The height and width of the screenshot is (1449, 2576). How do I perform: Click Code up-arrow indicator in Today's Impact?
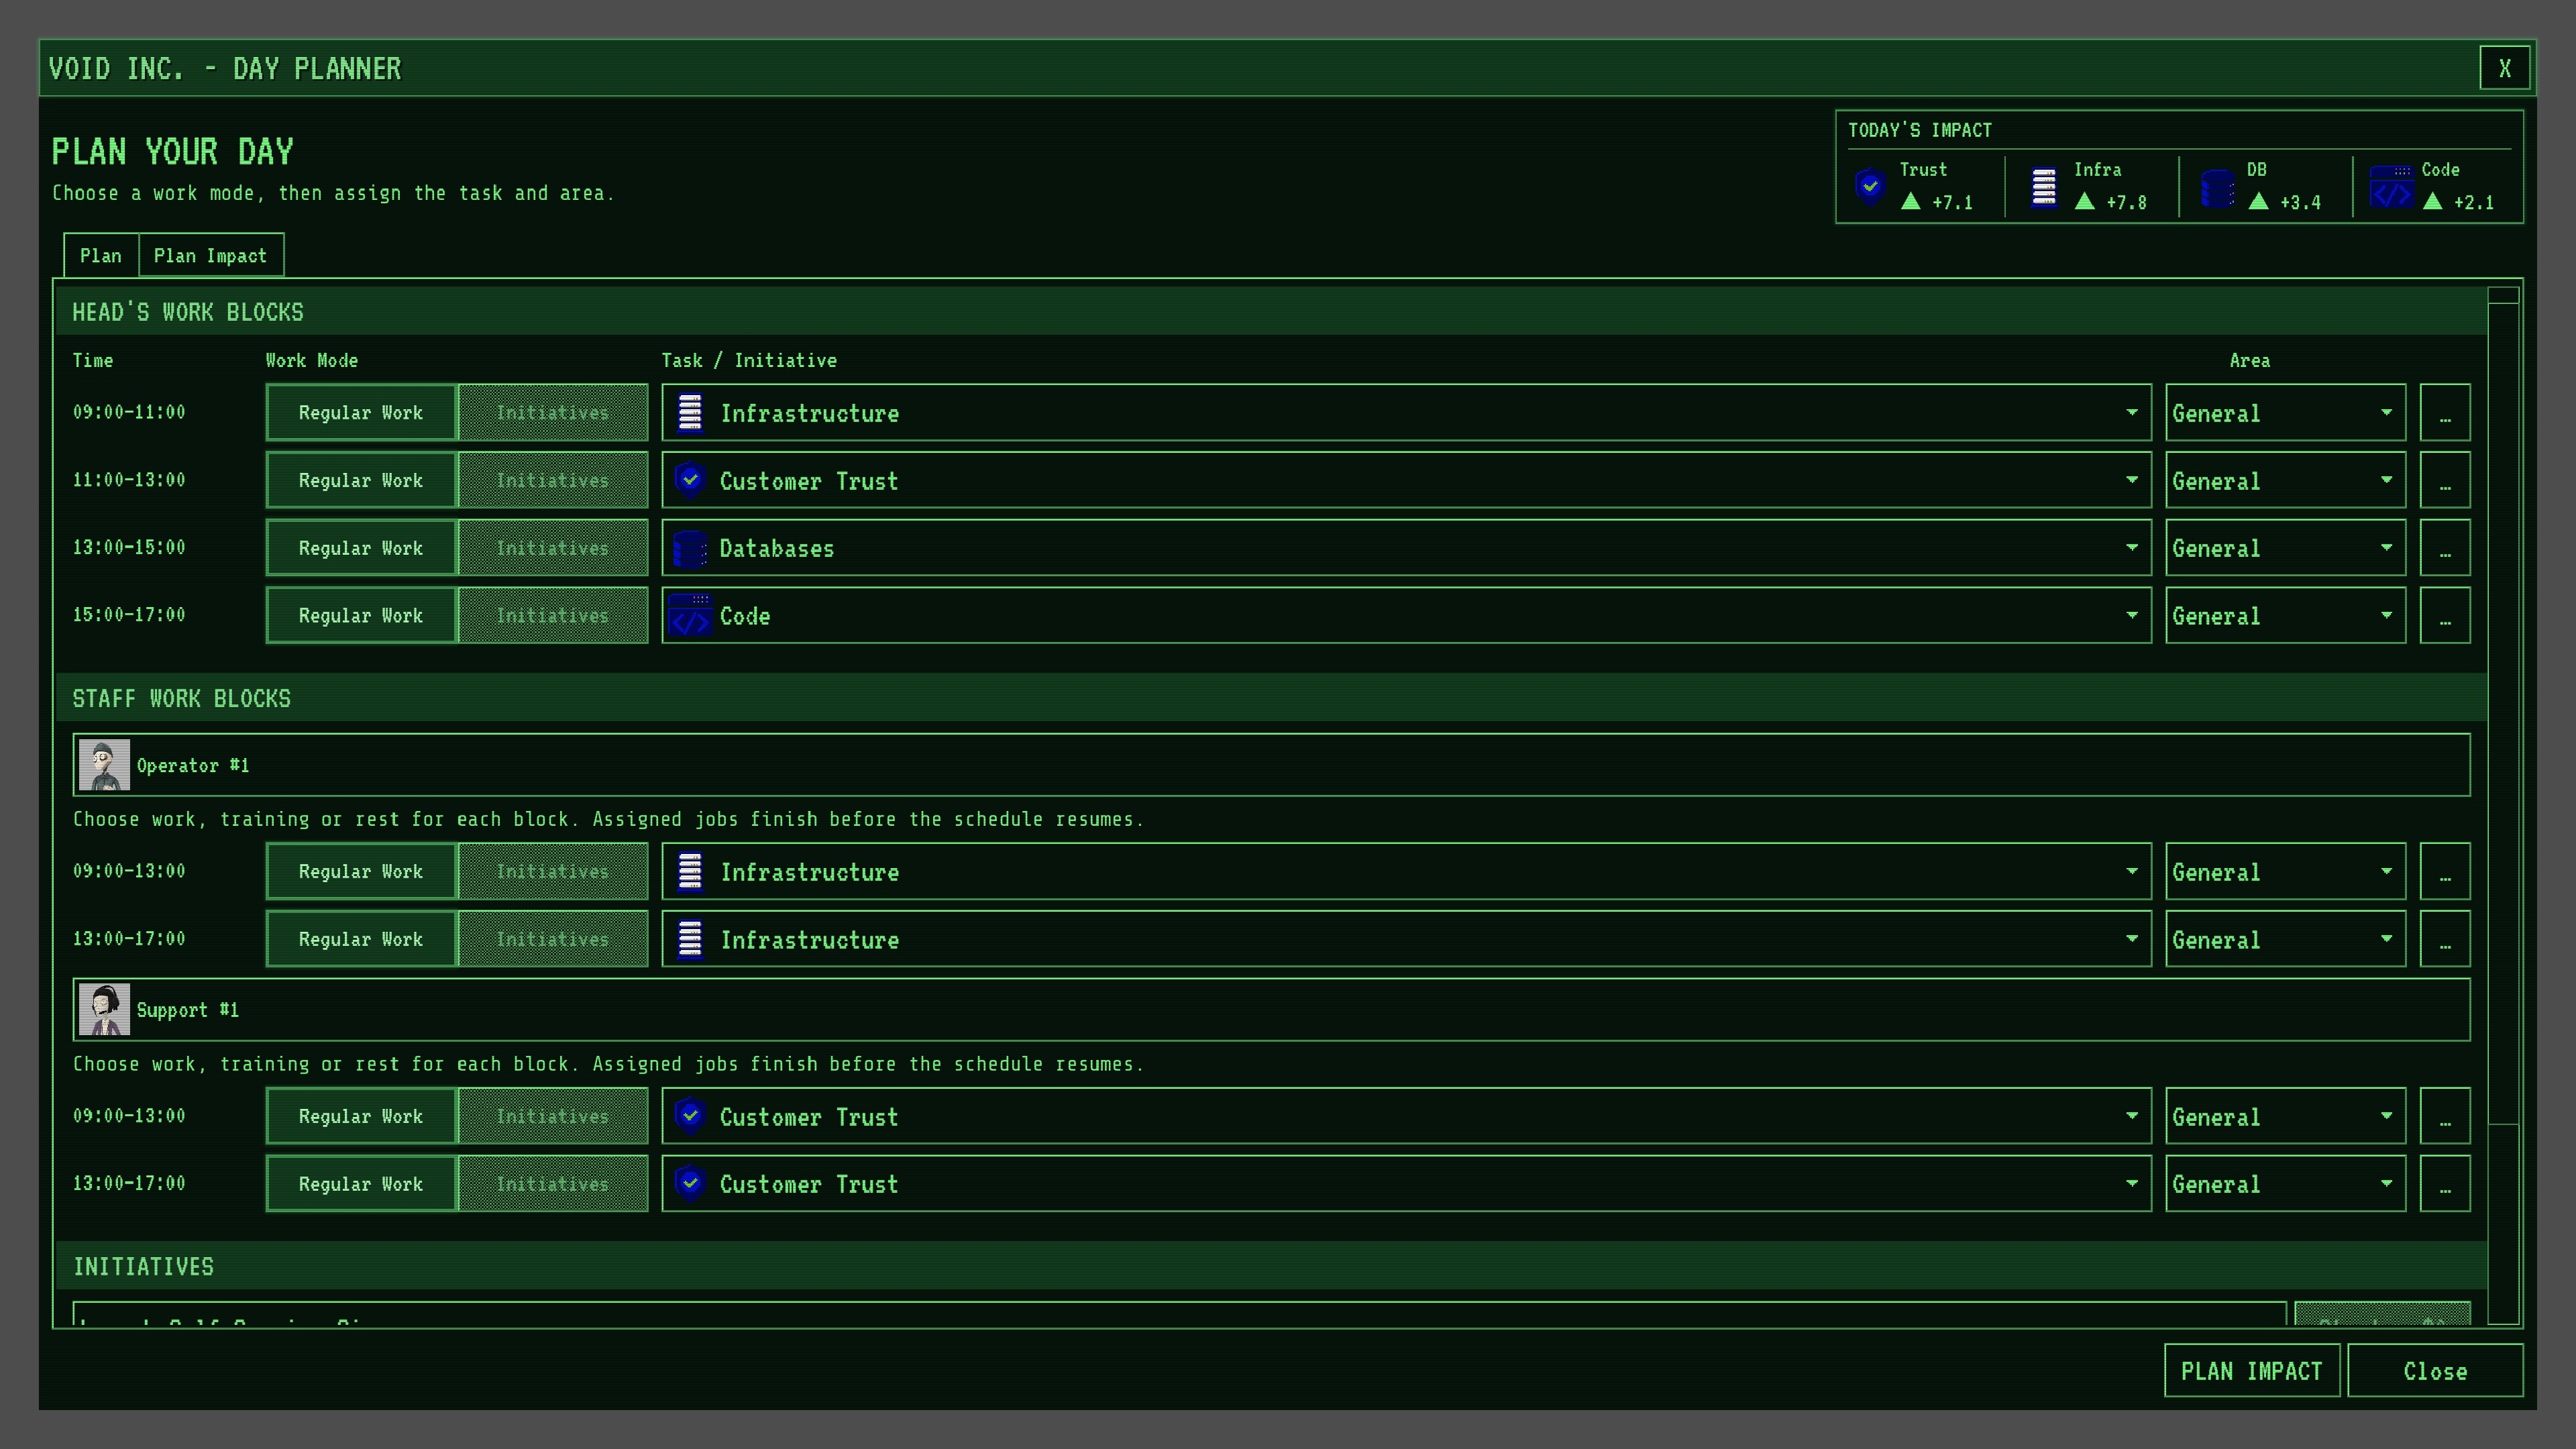(x=2433, y=201)
